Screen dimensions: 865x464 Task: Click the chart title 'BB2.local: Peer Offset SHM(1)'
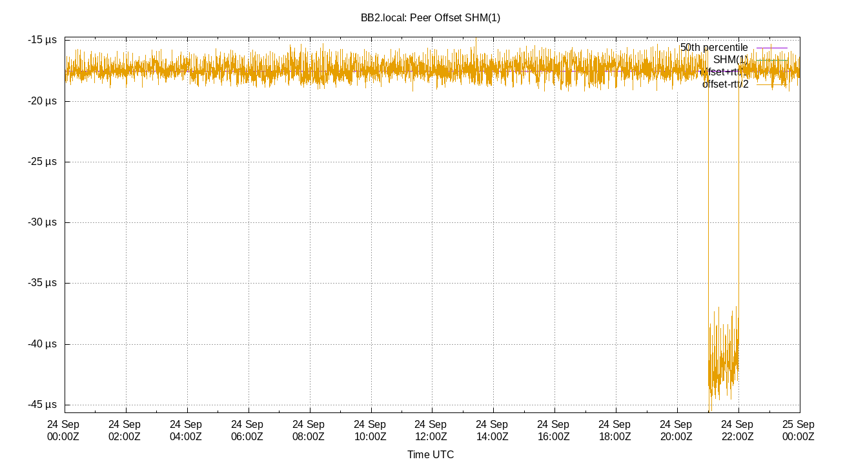click(431, 18)
